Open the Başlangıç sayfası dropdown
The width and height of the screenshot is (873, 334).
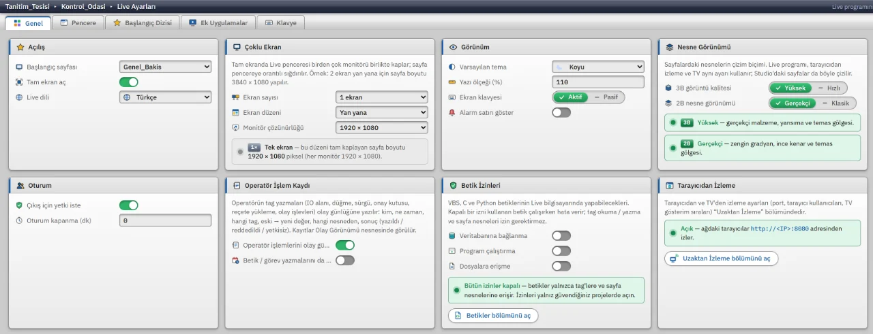pos(165,67)
